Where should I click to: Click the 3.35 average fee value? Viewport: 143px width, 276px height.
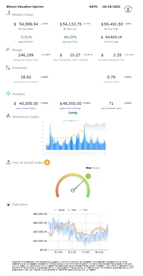(x=117, y=55)
